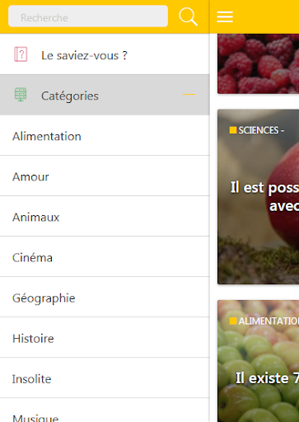Choose the Cinéma category
Image resolution: width=299 pixels, height=422 pixels.
click(x=105, y=256)
